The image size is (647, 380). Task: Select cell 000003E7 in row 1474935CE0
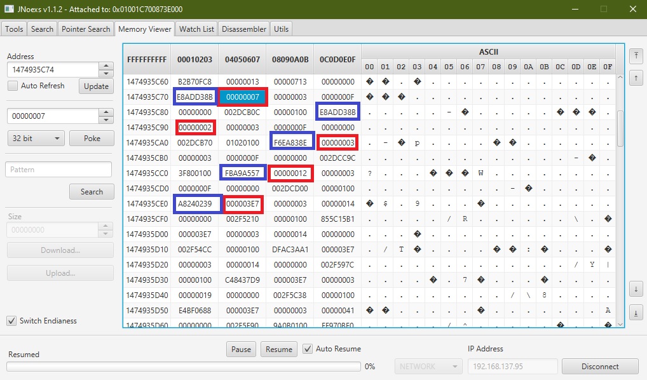pos(243,204)
